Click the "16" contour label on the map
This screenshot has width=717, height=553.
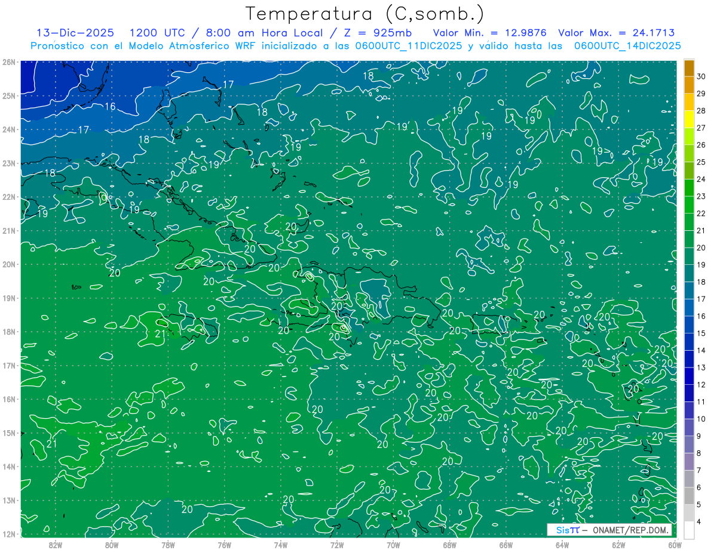click(x=110, y=106)
